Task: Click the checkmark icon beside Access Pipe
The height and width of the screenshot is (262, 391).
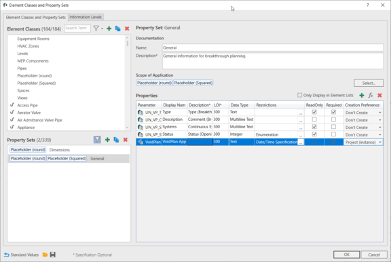Action: (x=12, y=105)
